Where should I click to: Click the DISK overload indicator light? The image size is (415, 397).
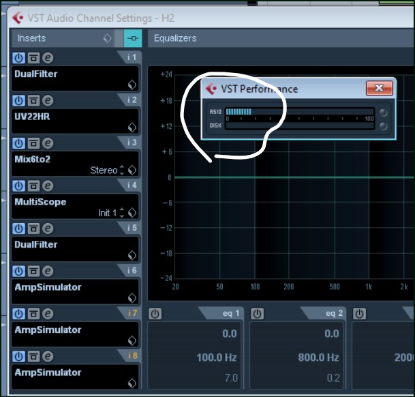[383, 126]
